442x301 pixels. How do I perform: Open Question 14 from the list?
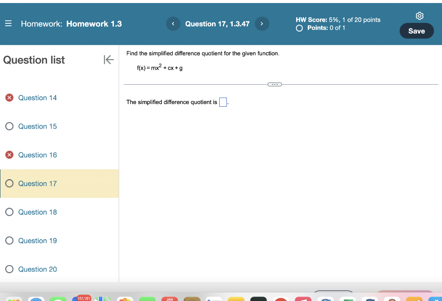[38, 98]
